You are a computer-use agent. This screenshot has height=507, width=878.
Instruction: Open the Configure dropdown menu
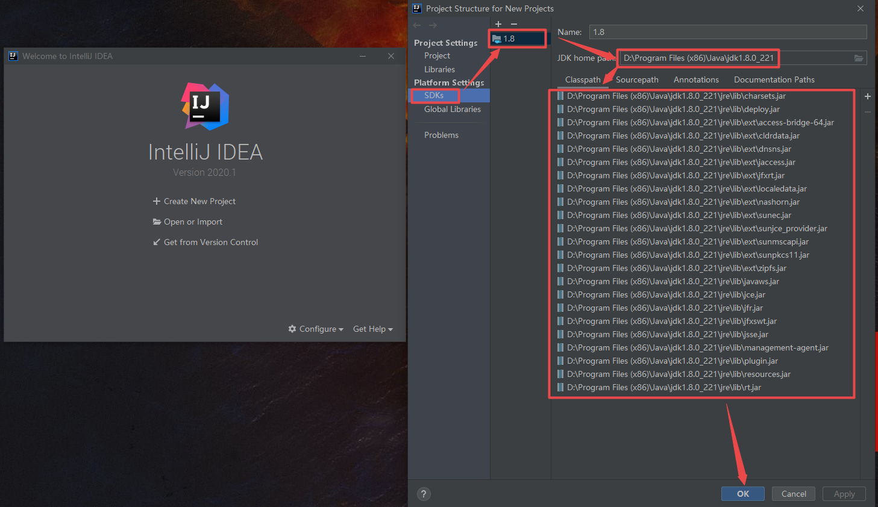point(316,329)
